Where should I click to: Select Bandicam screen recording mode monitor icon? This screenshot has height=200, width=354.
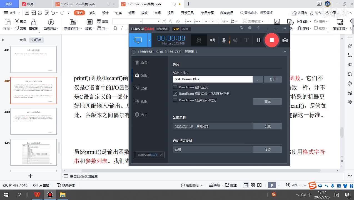point(138,40)
